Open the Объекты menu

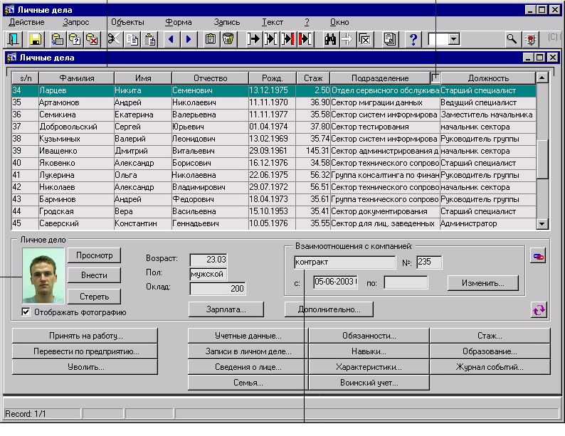(x=127, y=22)
